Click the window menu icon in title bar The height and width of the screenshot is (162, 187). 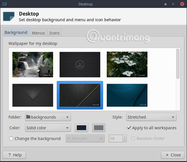4,4
